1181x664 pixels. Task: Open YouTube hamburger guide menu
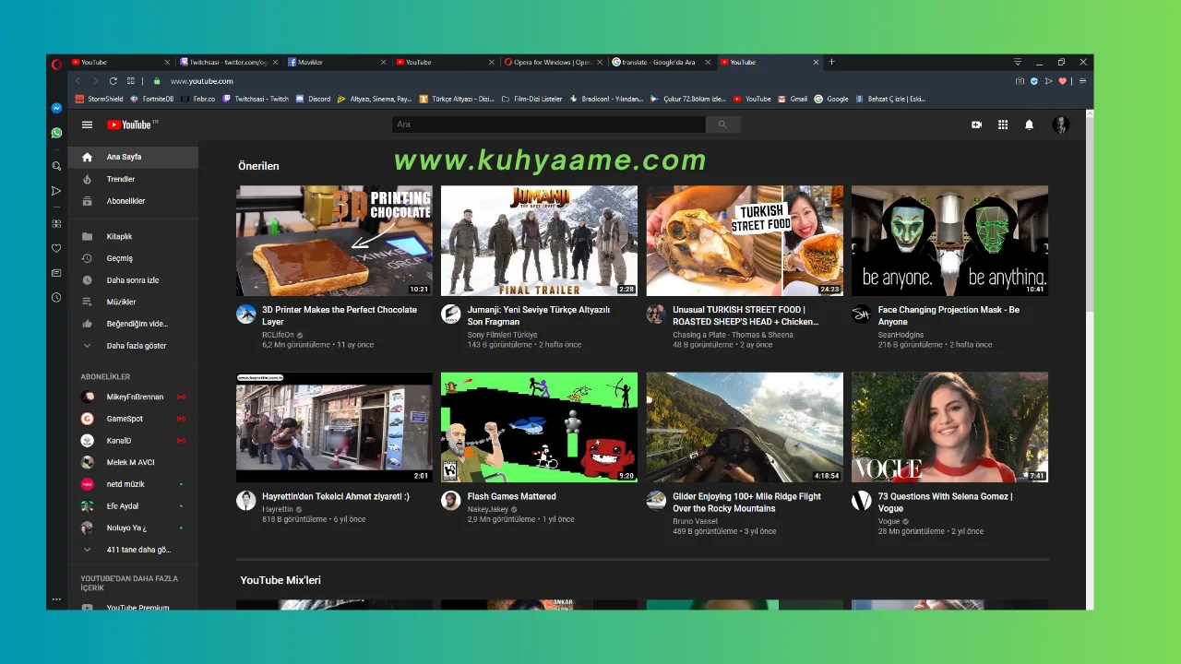87,125
